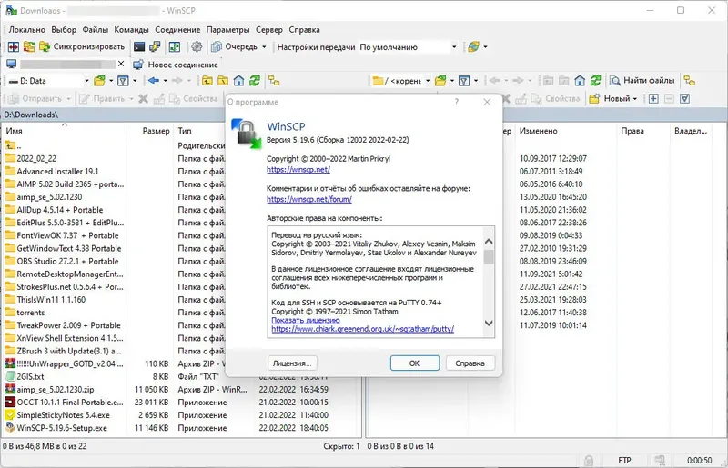Click the Найти файлы search button
The height and width of the screenshot is (468, 728).
[642, 81]
